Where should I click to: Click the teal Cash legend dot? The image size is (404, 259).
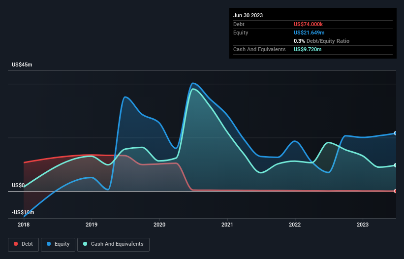pos(85,244)
